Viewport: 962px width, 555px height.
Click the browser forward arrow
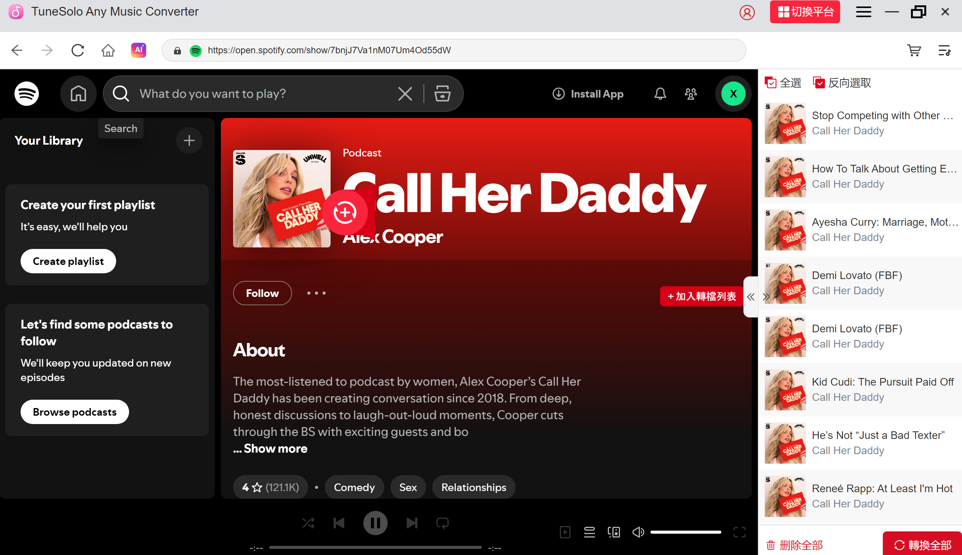(x=47, y=50)
